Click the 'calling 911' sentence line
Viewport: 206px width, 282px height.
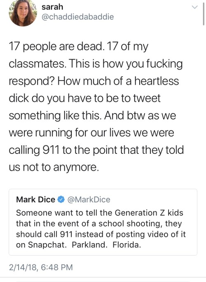[96, 150]
